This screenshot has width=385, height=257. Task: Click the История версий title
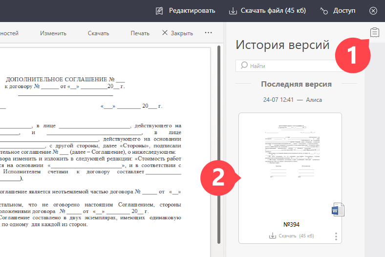(x=282, y=45)
